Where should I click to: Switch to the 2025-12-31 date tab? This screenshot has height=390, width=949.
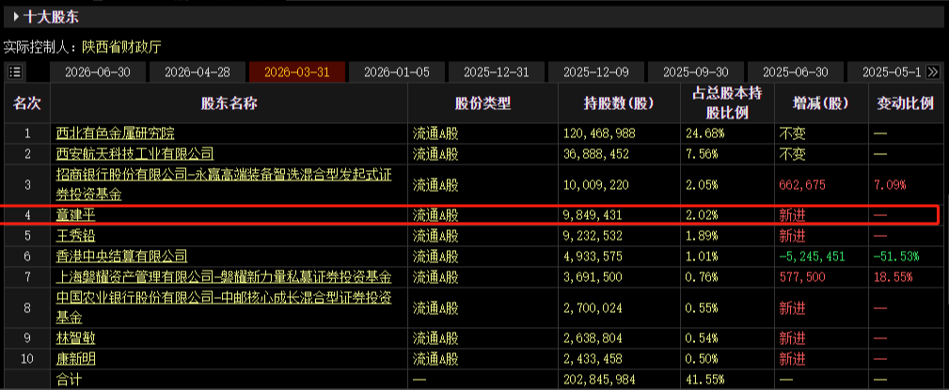(497, 72)
